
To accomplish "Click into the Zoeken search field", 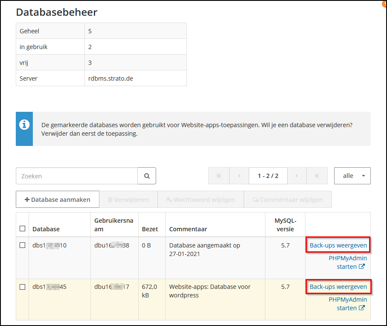I will [x=77, y=176].
